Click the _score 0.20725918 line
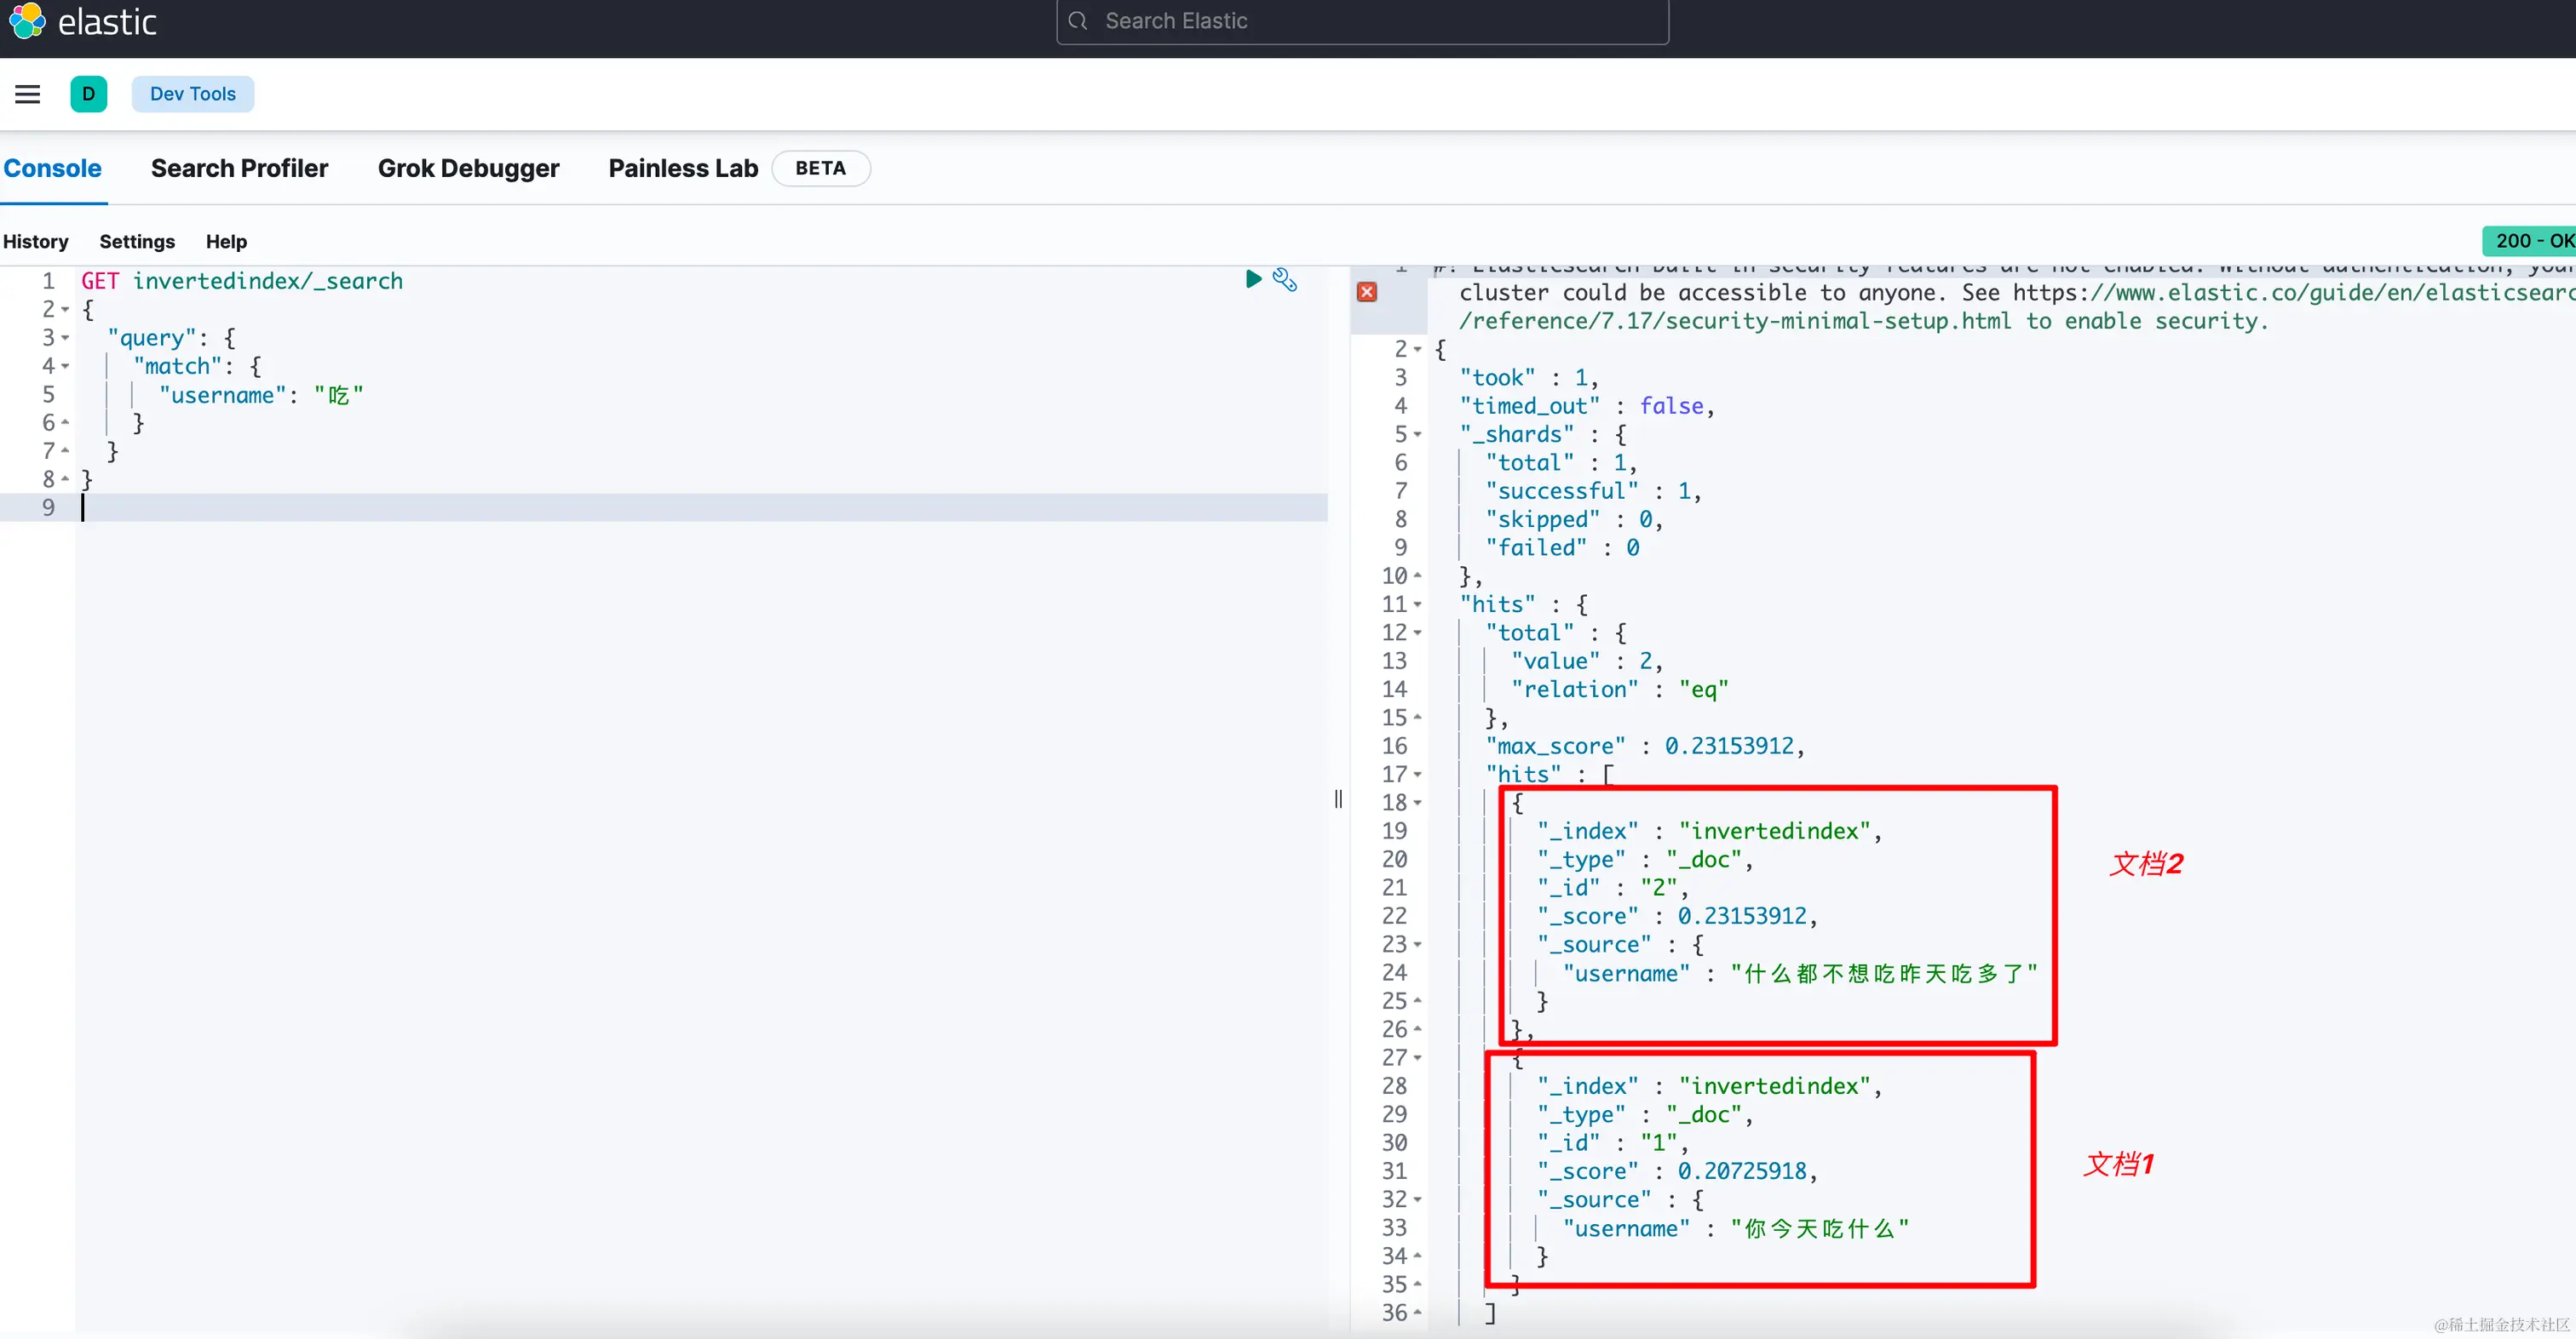The image size is (2576, 1339). [1677, 1170]
